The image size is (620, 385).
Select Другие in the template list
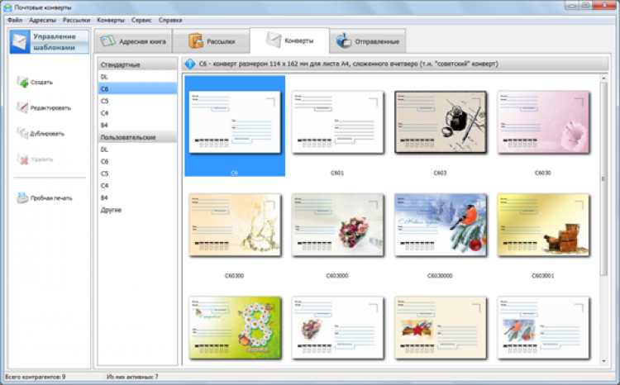(137, 210)
